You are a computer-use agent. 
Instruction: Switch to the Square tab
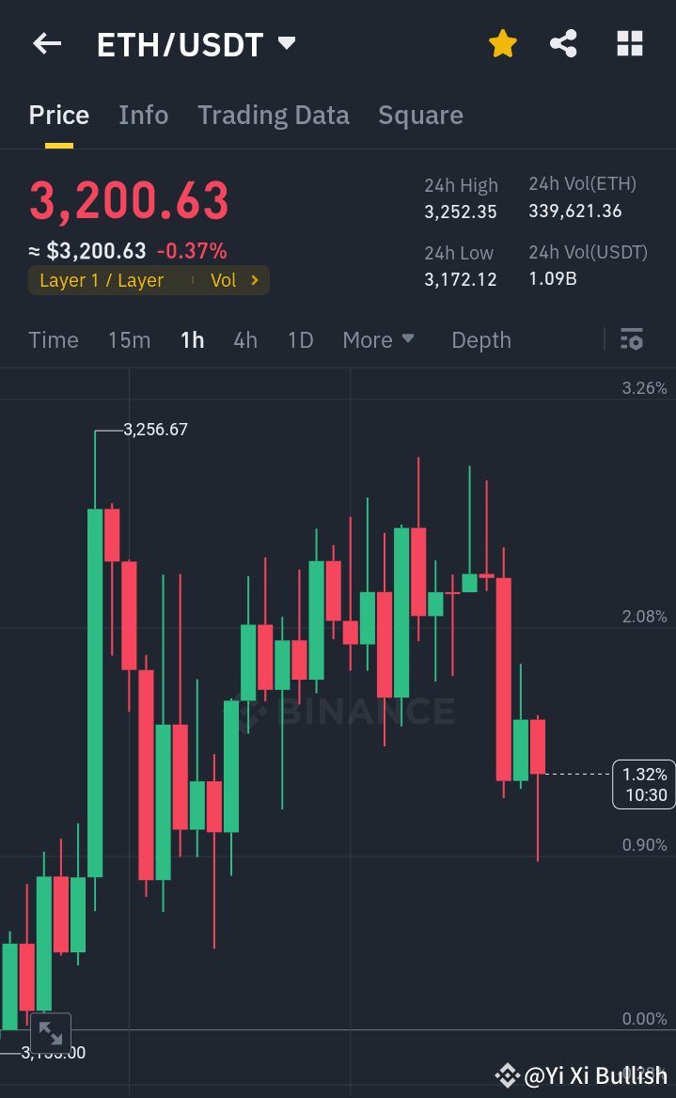(x=420, y=115)
